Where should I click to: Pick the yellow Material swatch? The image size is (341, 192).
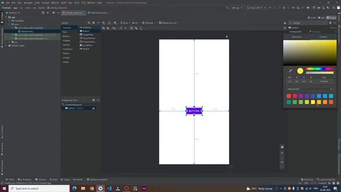[x=313, y=102]
